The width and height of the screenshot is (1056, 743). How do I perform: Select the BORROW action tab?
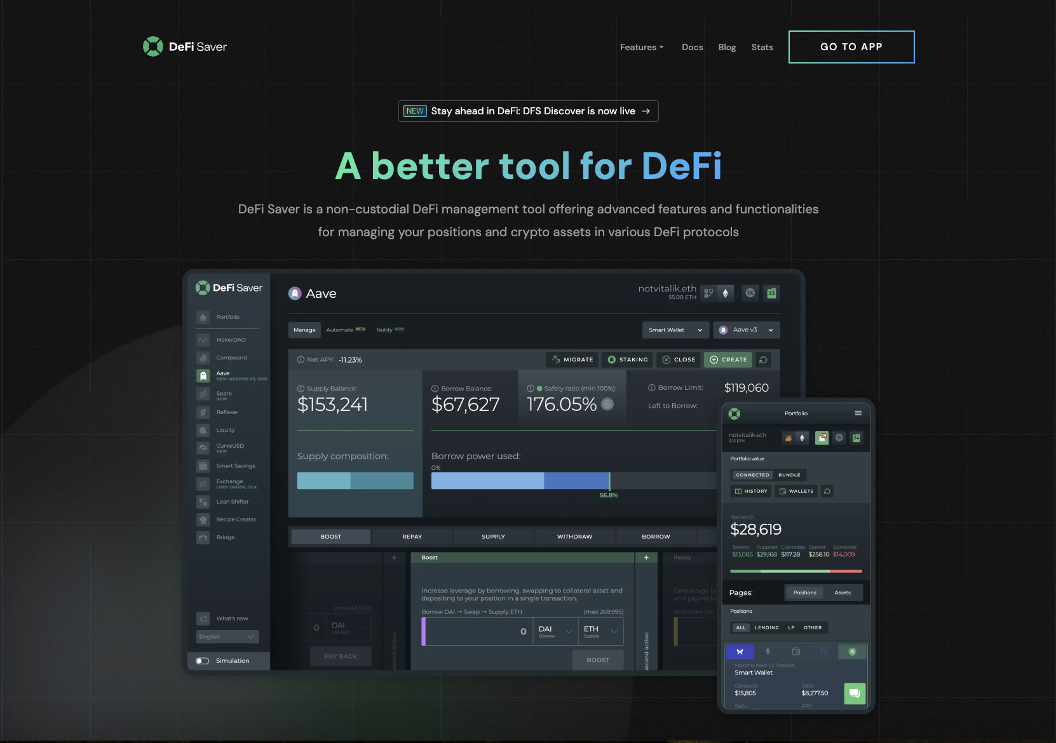[656, 537]
